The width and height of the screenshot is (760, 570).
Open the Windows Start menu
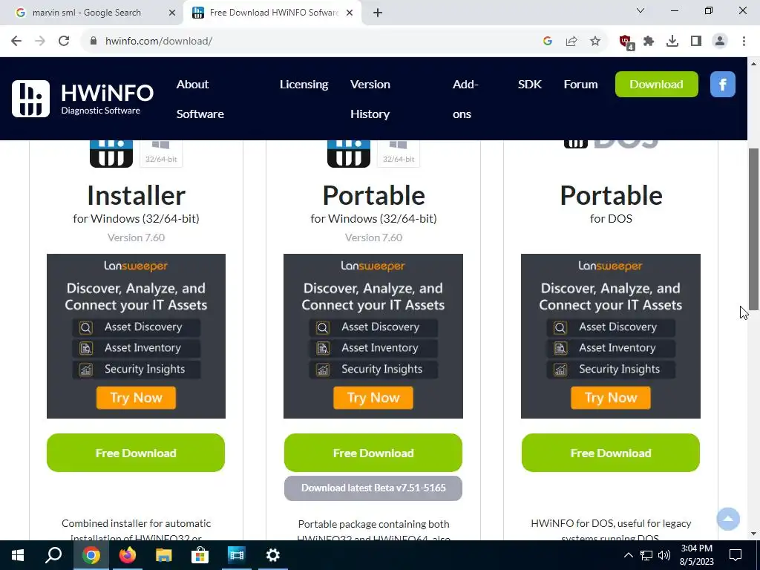(18, 555)
